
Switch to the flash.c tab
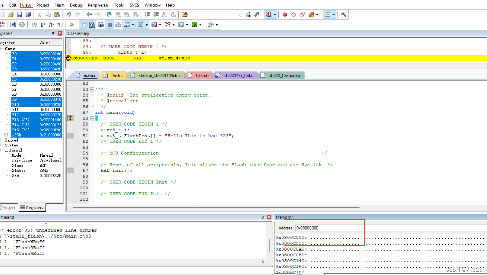pyautogui.click(x=114, y=75)
